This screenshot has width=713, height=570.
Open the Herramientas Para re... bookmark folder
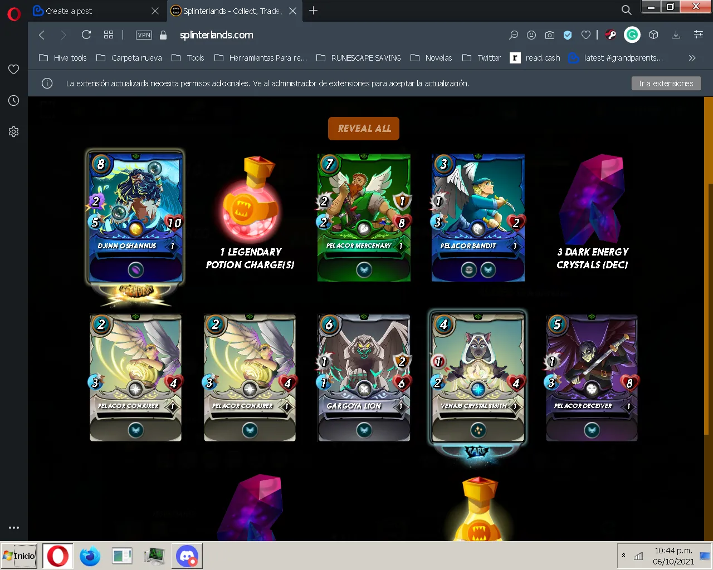261,58
